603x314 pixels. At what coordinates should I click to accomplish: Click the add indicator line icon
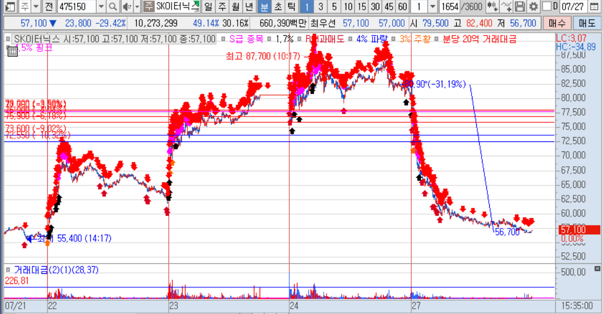click(506, 7)
